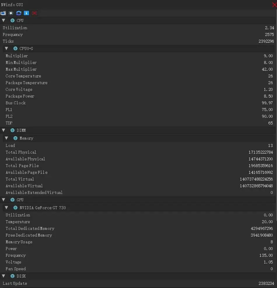277x288 pixels.
Task: Click the 'Last Update' label
Action: 15,283
